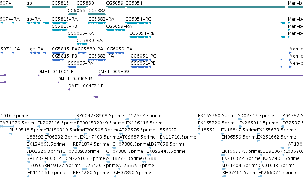Select EST EN16847.5prime
This screenshot has height=178, width=303.
pos(239,130)
